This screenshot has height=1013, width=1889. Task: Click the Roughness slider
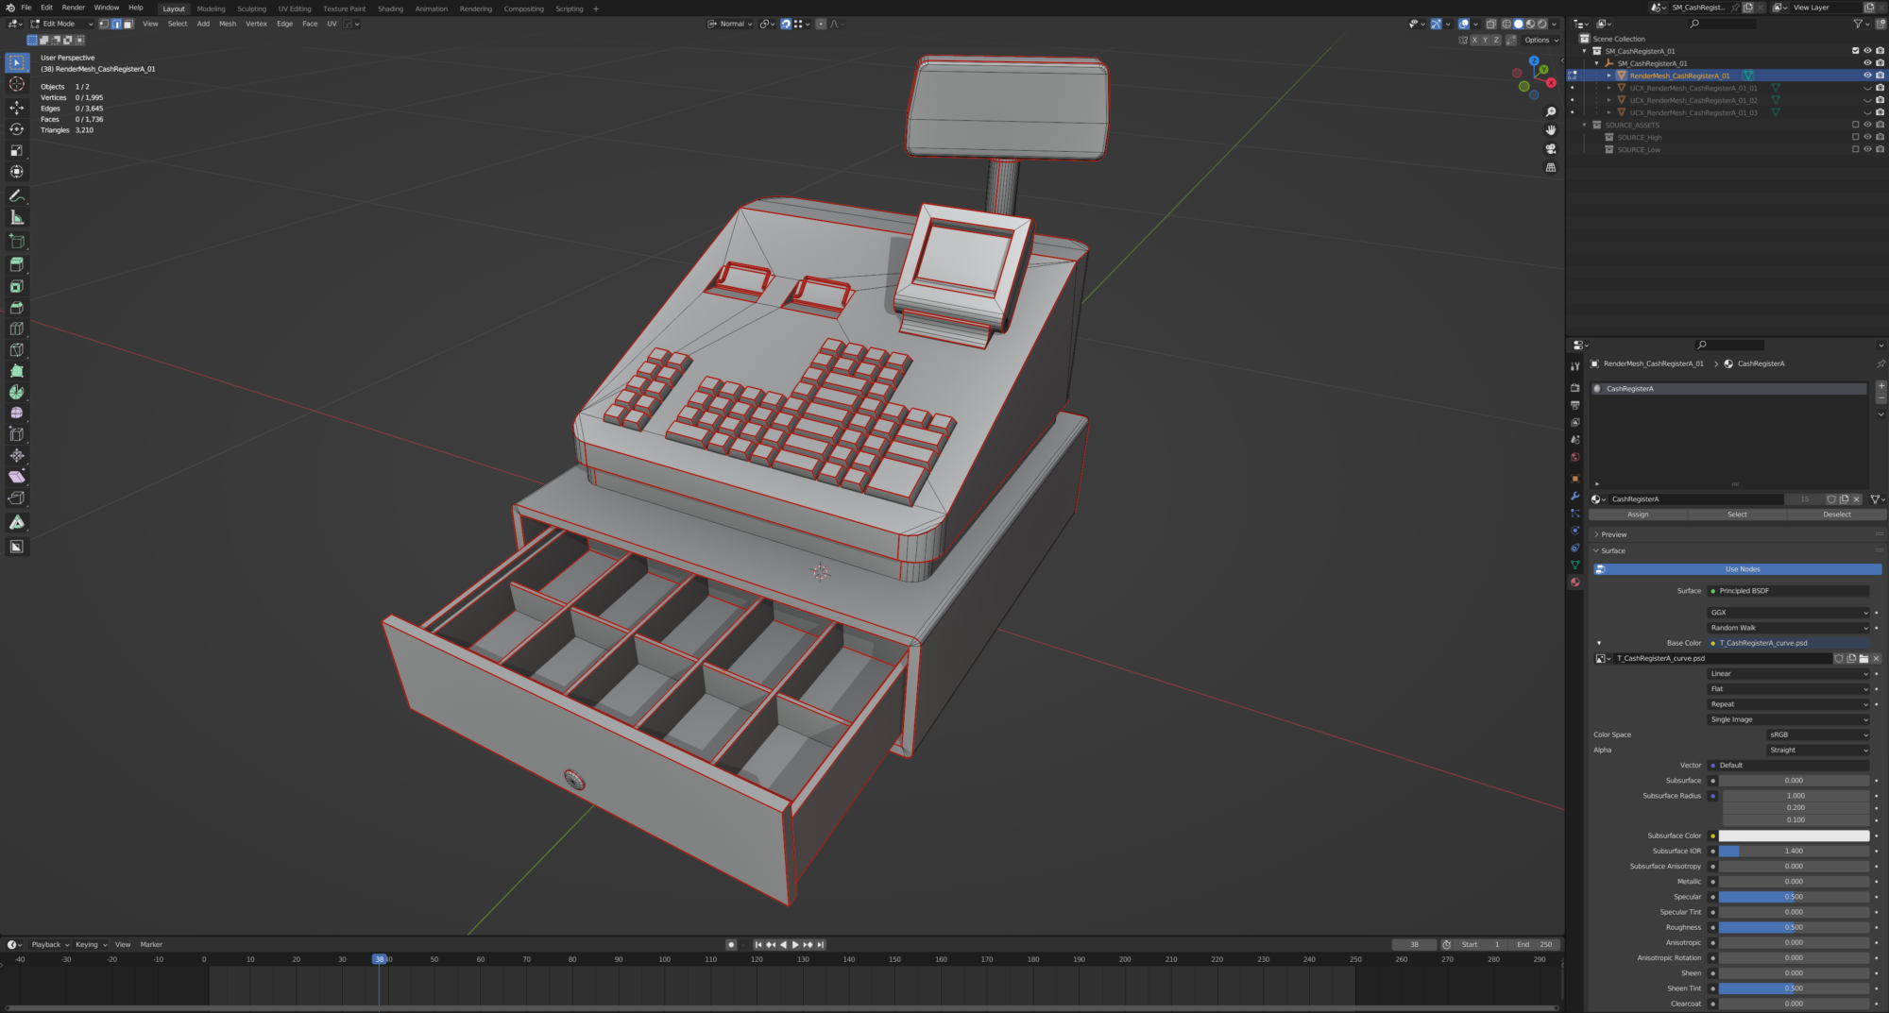(x=1794, y=927)
